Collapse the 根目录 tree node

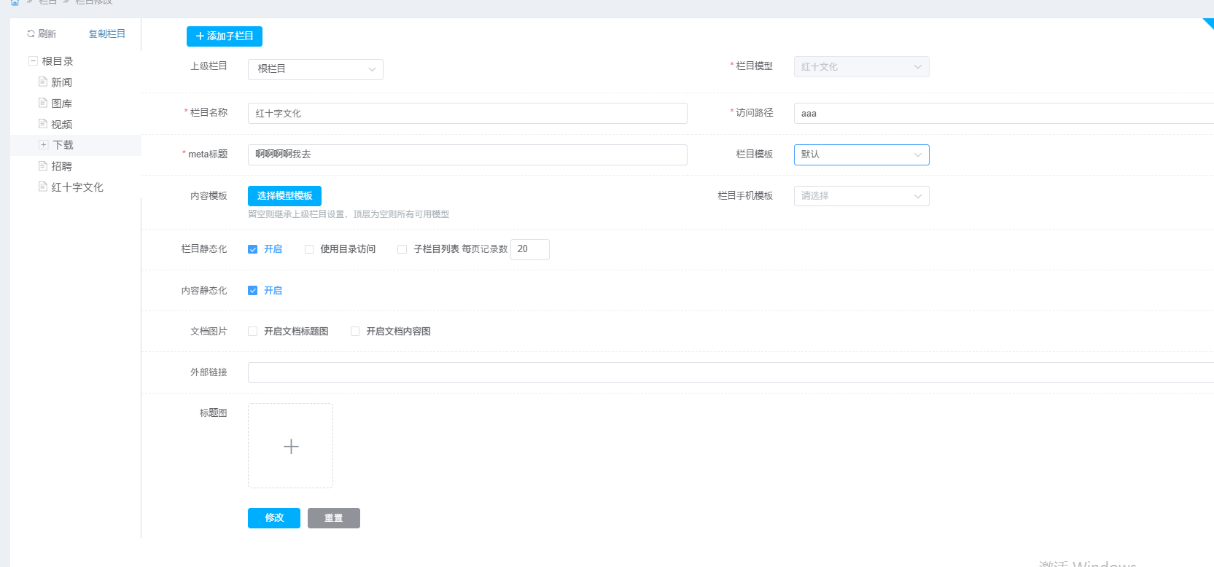pyautogui.click(x=33, y=61)
